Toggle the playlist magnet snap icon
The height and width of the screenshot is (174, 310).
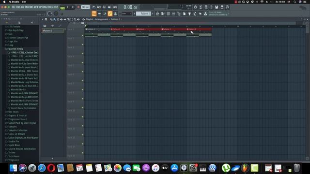tap(46, 19)
